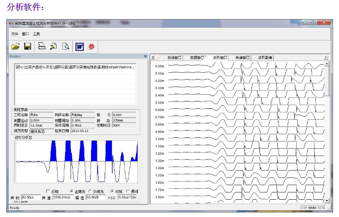Export report with the Word icon
This screenshot has width=339, height=217.
pos(80,46)
